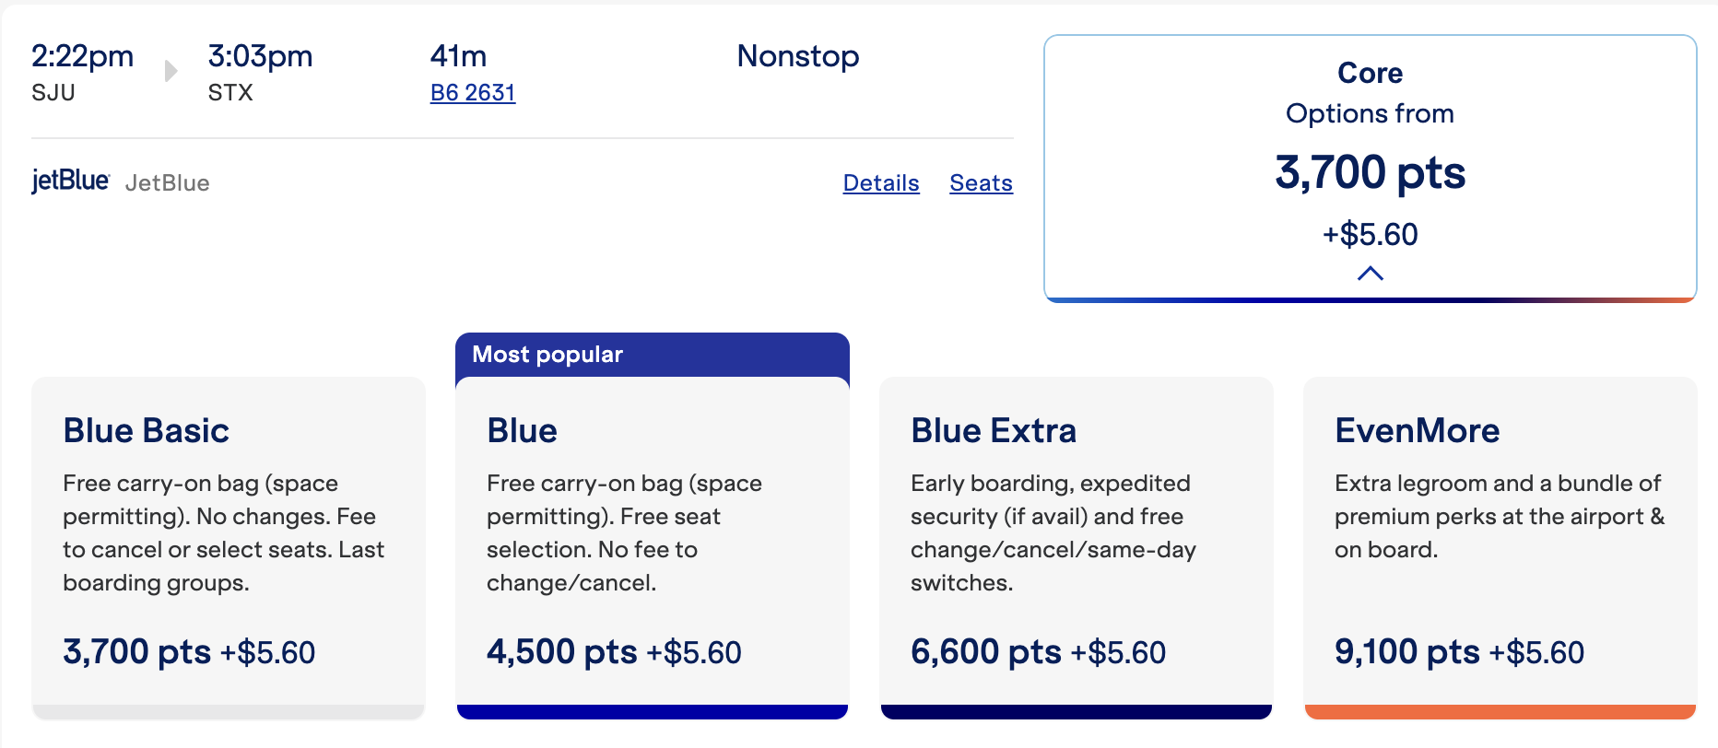View available Seats for this flight
The width and height of the screenshot is (1718, 748).
point(980,183)
